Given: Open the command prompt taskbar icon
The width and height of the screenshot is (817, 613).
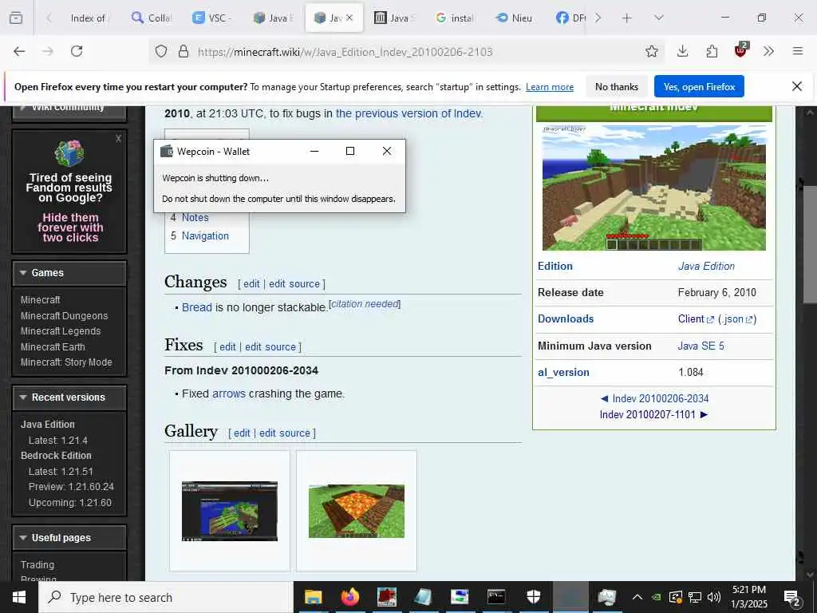Looking at the screenshot, I should [x=496, y=597].
